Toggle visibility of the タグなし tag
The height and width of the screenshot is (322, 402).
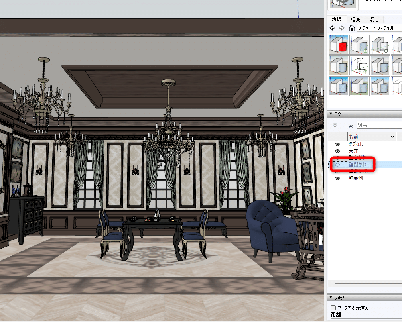pyautogui.click(x=337, y=144)
